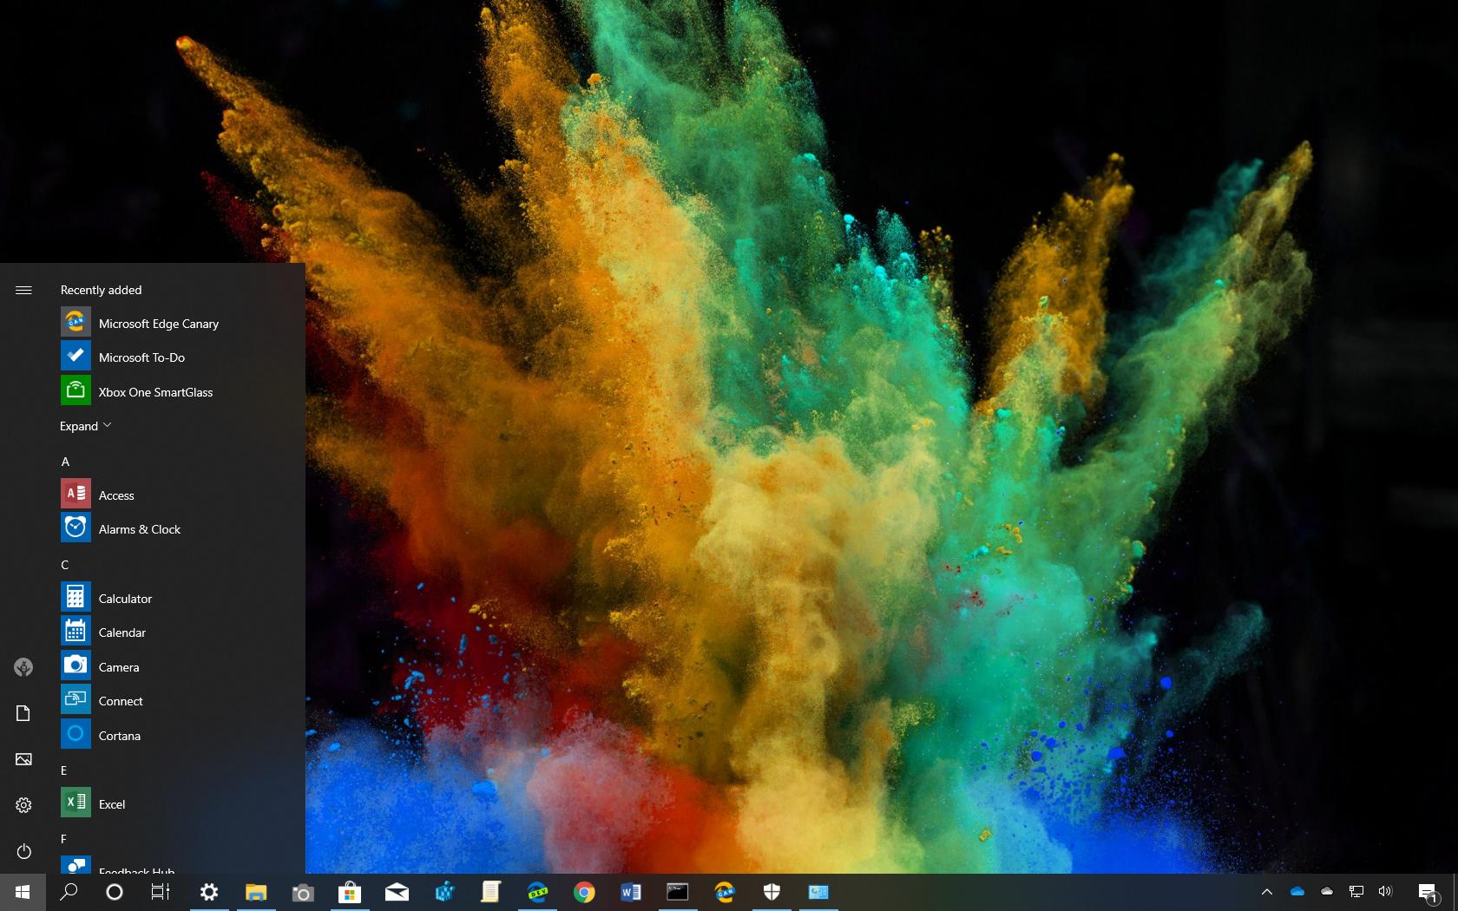
Task: Open Cortana circle on taskbar
Action: coord(115,892)
